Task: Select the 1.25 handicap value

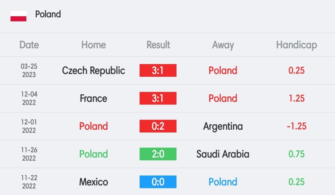Action: (296, 98)
